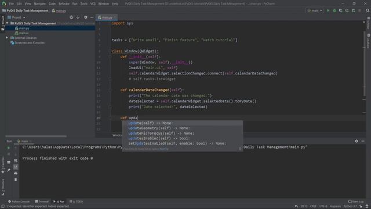The image size is (371, 209).
Task: Run main with coverage icon
Action: point(340,10)
